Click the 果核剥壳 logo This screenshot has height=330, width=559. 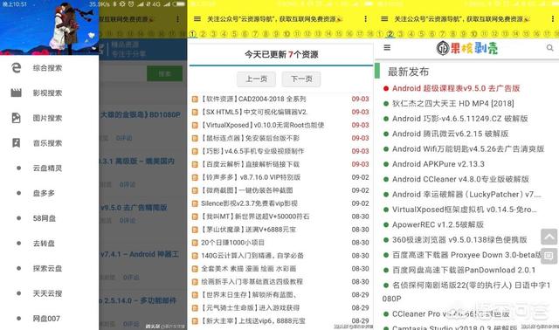pos(467,48)
